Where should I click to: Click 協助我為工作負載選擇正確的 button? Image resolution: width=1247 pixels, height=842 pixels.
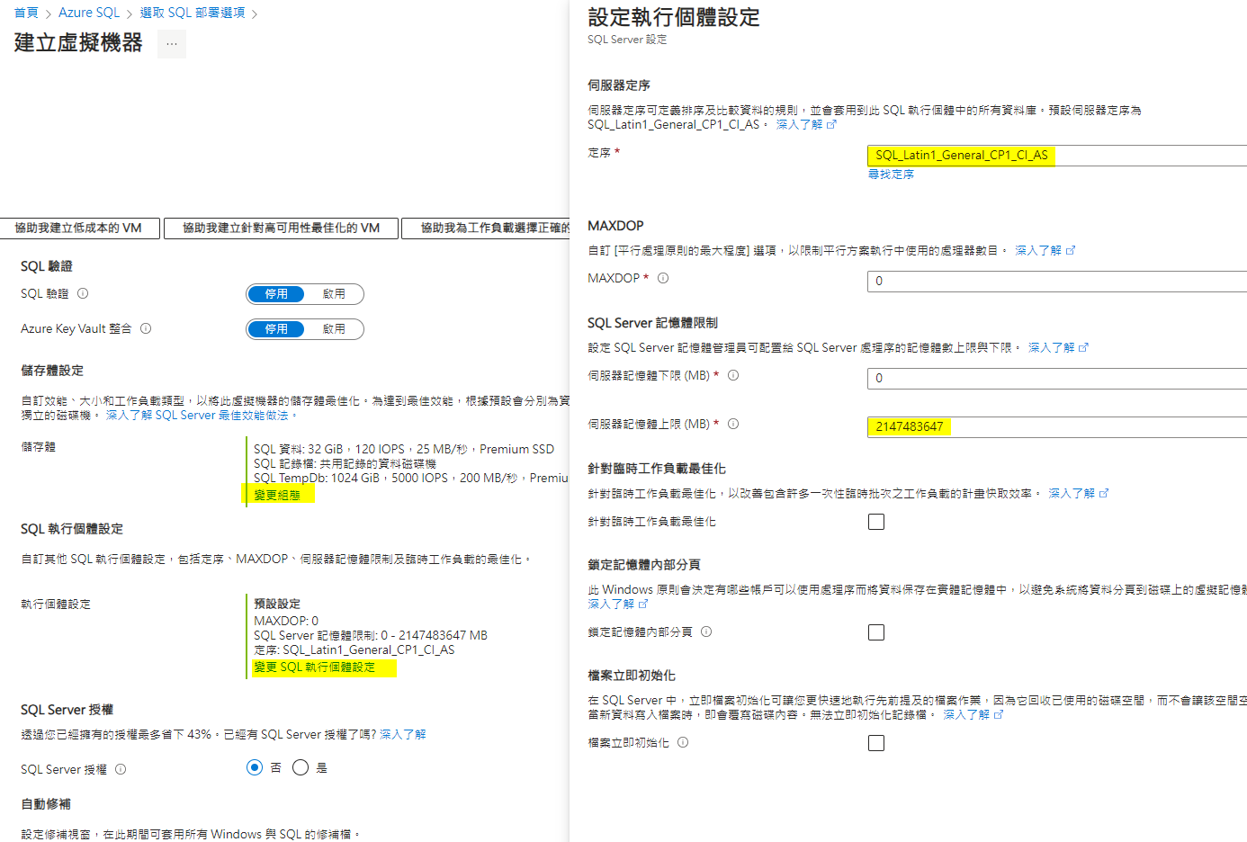[x=486, y=228]
